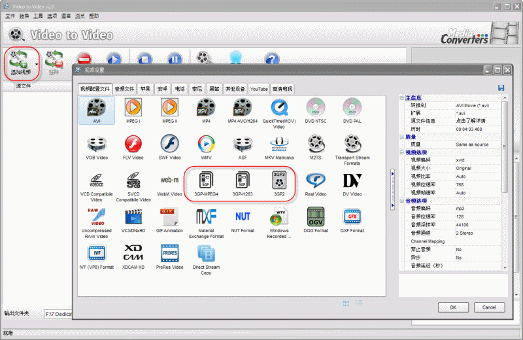Select MKV Matroska format
This screenshot has width=523, height=340.
[279, 148]
